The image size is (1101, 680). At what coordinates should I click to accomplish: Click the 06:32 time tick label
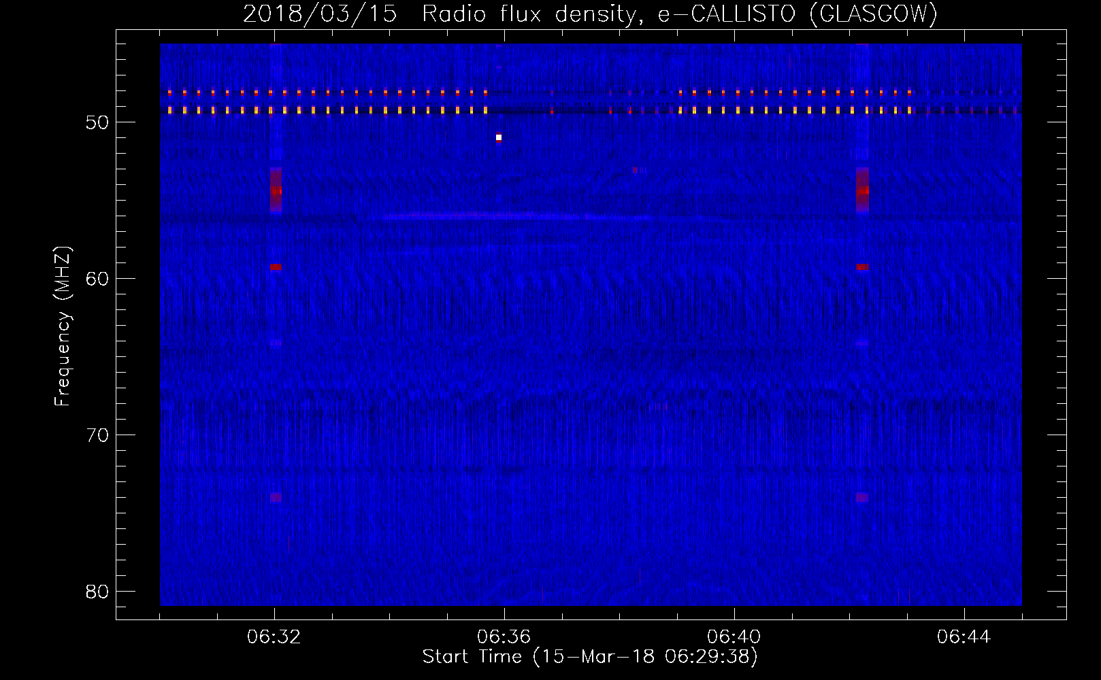[274, 636]
